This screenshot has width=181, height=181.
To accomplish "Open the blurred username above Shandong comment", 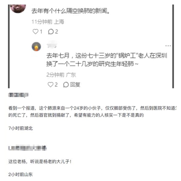I will point(27,148).
